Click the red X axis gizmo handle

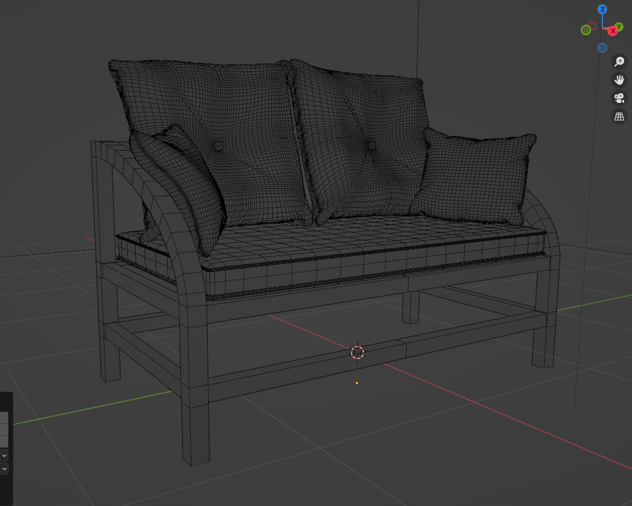click(613, 31)
